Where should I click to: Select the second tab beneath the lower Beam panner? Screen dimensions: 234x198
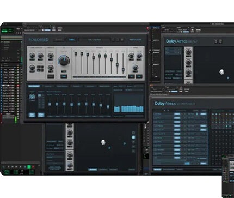pyautogui.click(x=103, y=170)
